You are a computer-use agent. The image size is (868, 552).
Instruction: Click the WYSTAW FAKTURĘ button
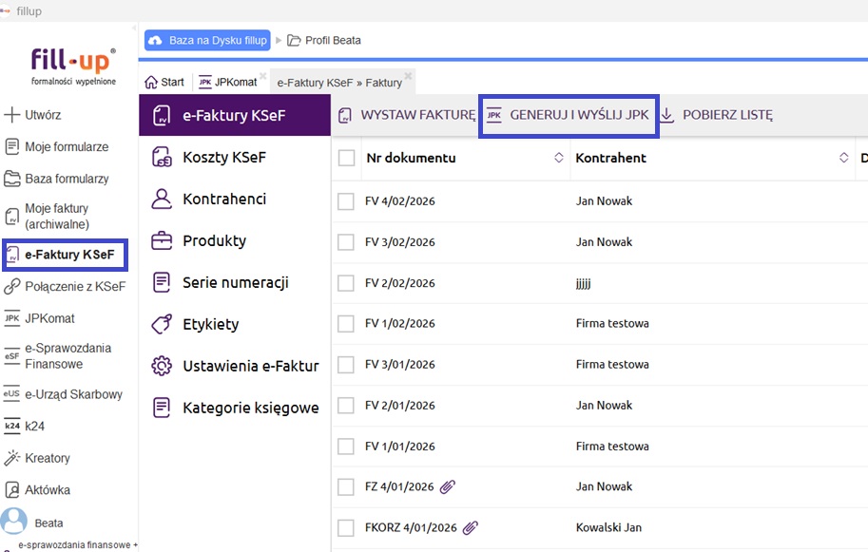[407, 115]
